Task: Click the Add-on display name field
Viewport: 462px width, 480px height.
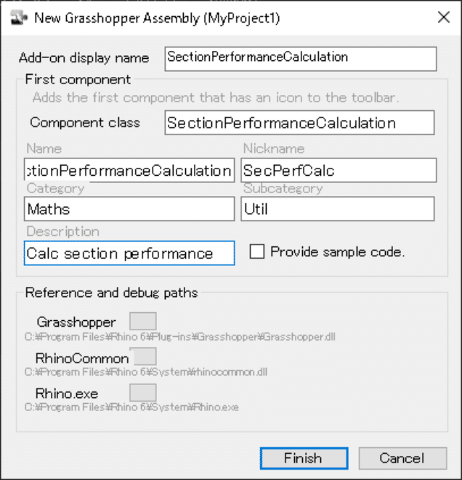Action: tap(300, 57)
